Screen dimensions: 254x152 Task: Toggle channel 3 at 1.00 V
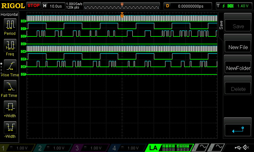[x=92, y=148]
